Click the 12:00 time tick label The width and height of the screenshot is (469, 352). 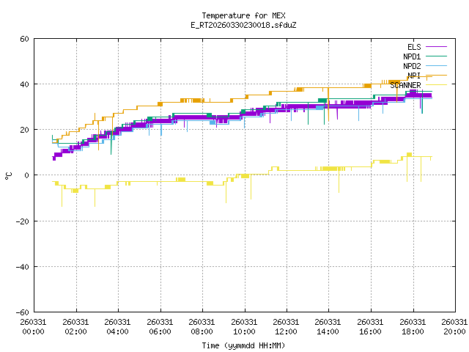pos(286,331)
